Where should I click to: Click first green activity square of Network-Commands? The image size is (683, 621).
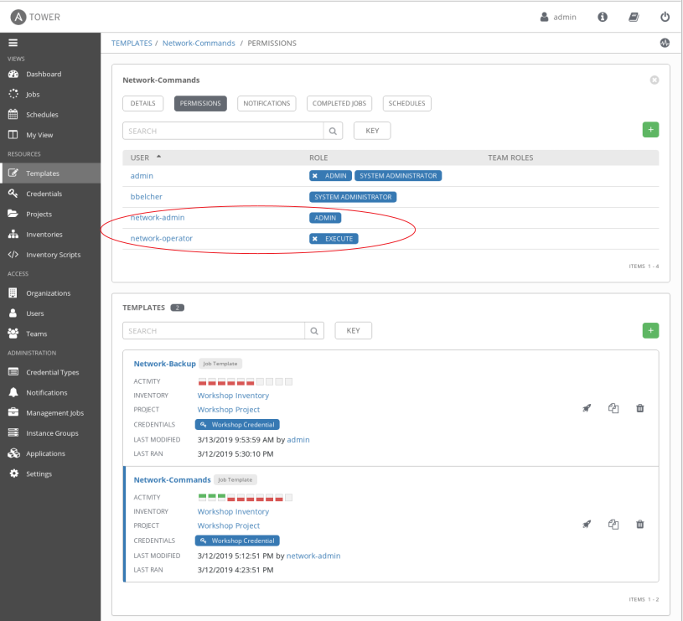coord(202,497)
